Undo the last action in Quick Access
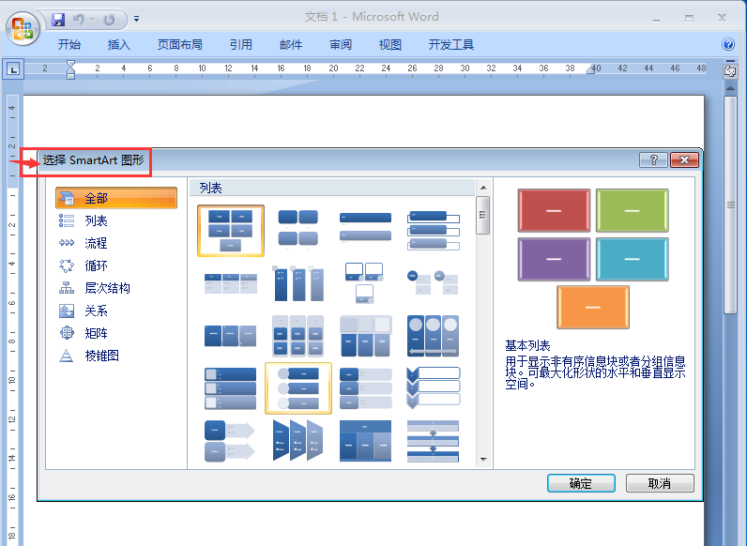Screen dimensions: 747x546 click(x=79, y=20)
